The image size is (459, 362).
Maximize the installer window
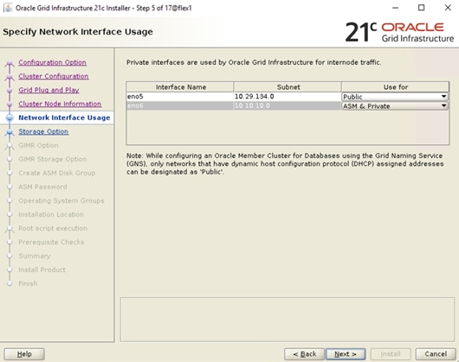coord(421,8)
